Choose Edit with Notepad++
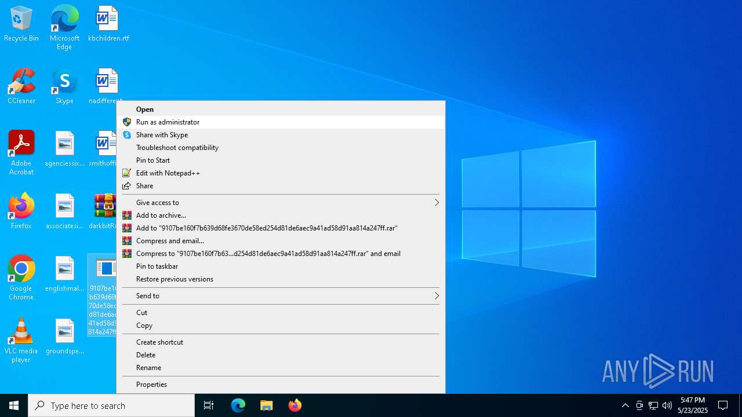This screenshot has height=417, width=742. click(x=281, y=173)
